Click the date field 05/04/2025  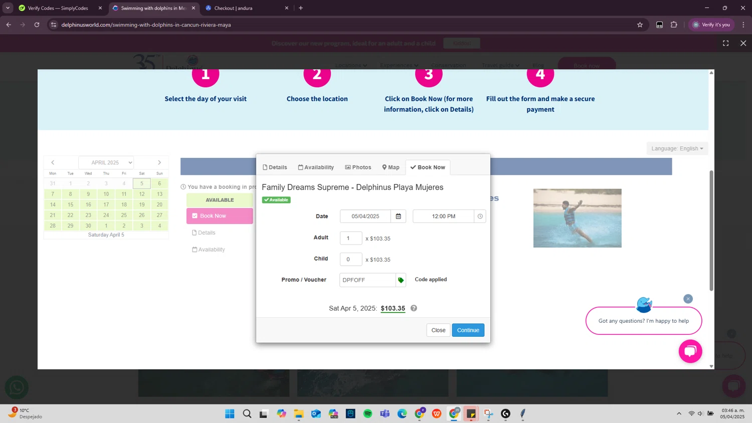(365, 217)
